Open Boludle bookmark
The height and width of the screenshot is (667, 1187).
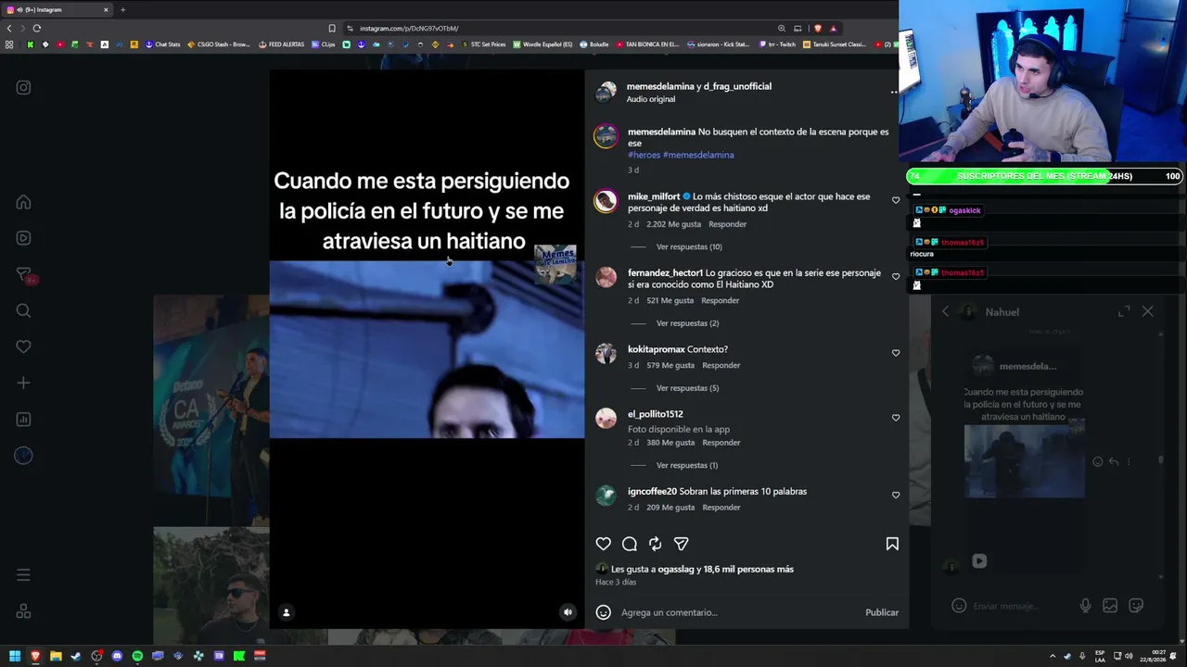pyautogui.click(x=594, y=44)
